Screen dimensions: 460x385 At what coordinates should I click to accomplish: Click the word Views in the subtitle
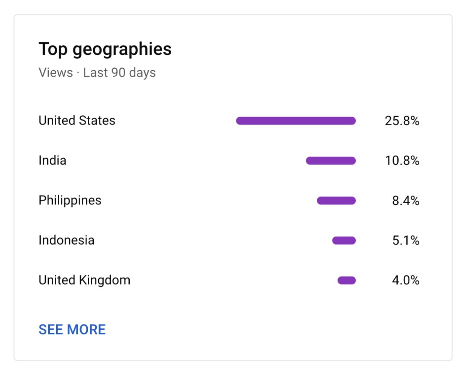[x=56, y=73]
